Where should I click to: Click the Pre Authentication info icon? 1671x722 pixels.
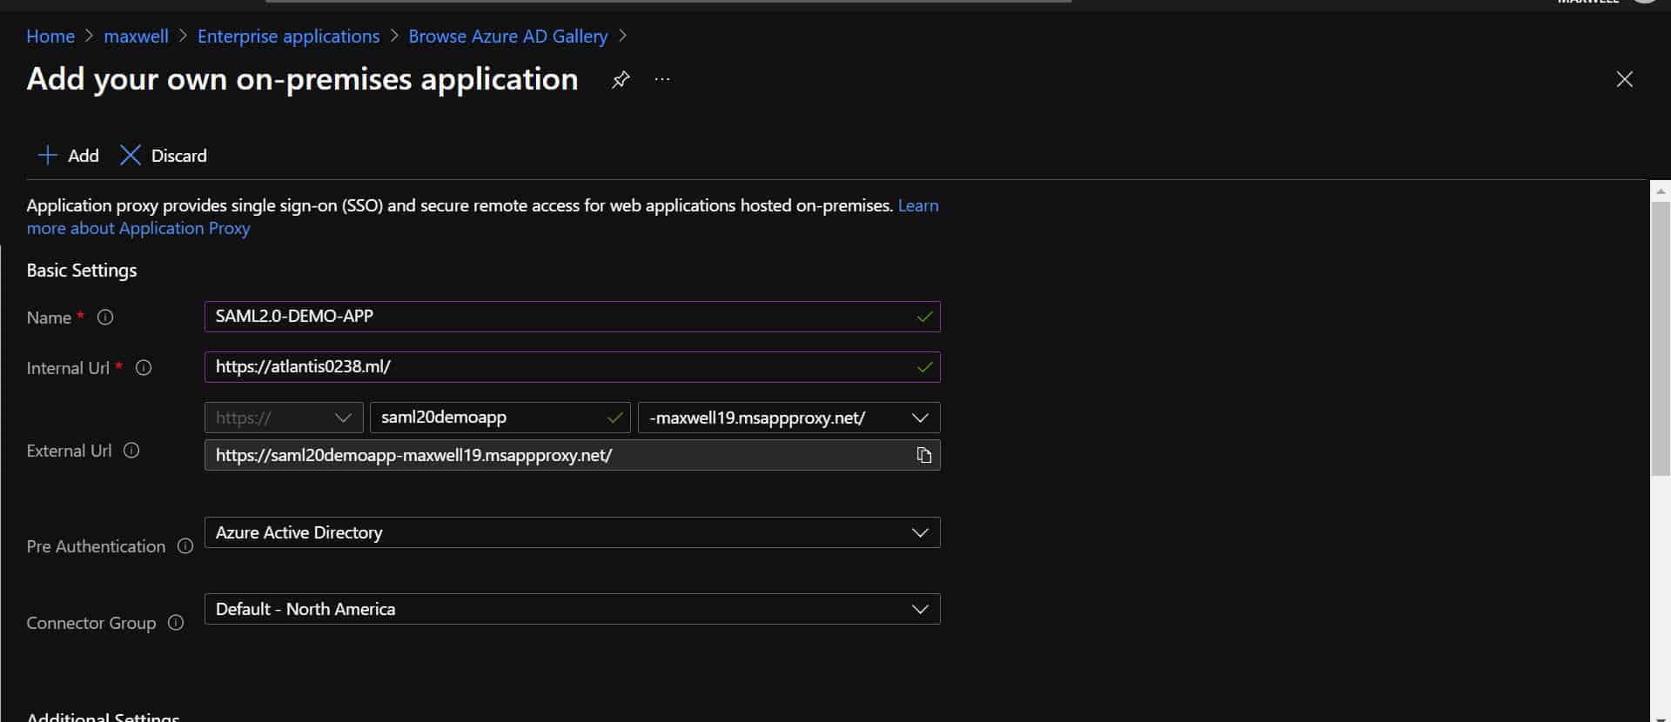tap(185, 546)
